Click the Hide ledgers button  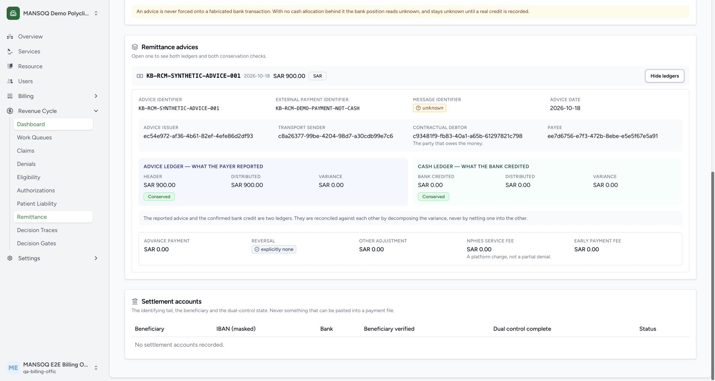(665, 76)
